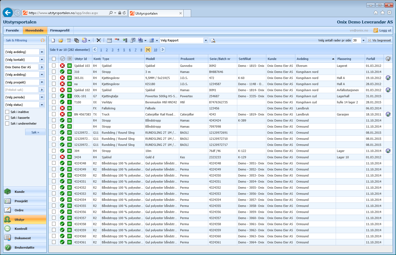Open the Ordre sidebar menu item
This screenshot has width=396, height=255.
(25, 210)
